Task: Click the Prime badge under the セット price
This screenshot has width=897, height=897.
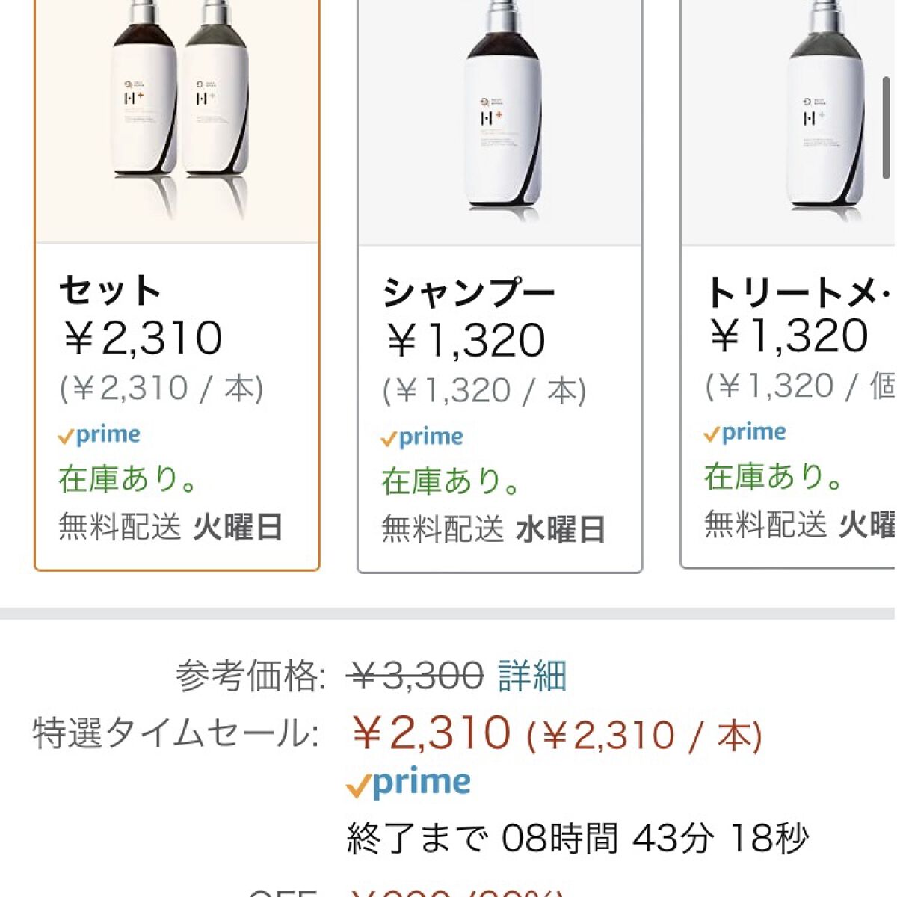Action: [x=98, y=434]
